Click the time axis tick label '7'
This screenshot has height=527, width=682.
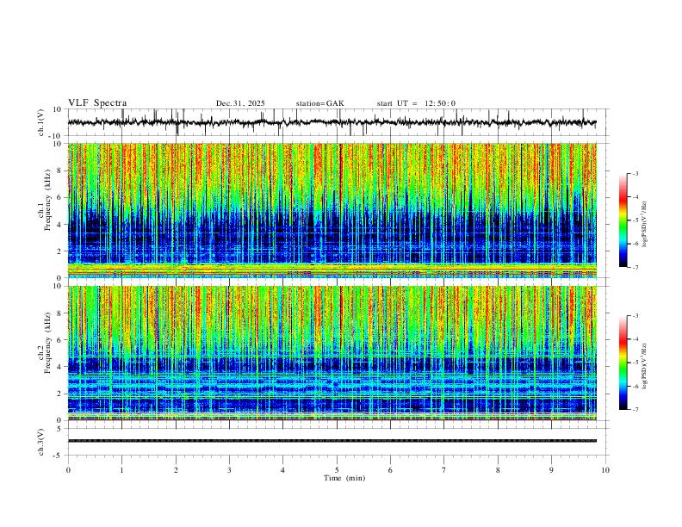444,470
